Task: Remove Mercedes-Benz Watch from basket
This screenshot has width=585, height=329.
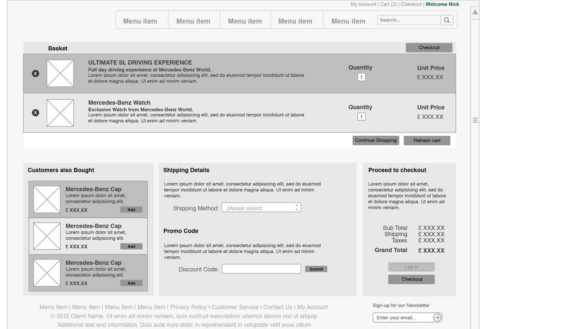Action: [x=36, y=113]
